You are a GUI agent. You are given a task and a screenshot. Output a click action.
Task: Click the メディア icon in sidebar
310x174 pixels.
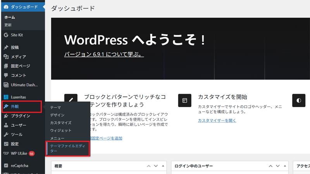(x=6, y=57)
